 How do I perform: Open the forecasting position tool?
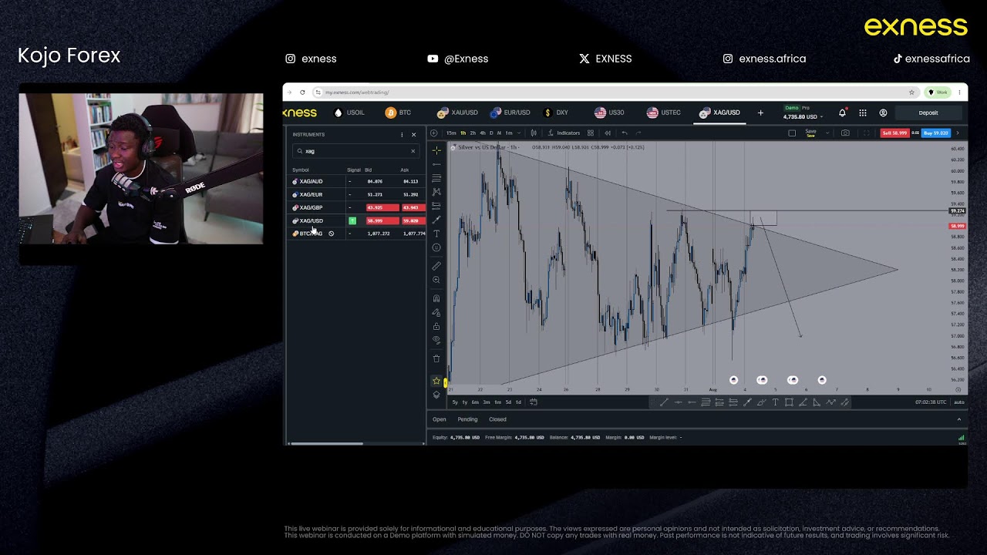(x=436, y=206)
